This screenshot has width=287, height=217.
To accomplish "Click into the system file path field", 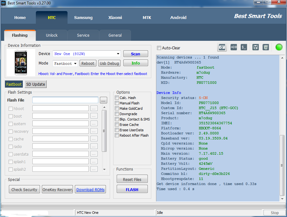I will click(x=61, y=124).
